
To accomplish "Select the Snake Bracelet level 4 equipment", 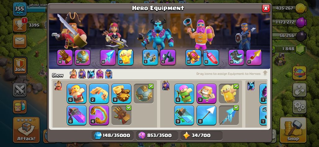I will click(x=99, y=115).
